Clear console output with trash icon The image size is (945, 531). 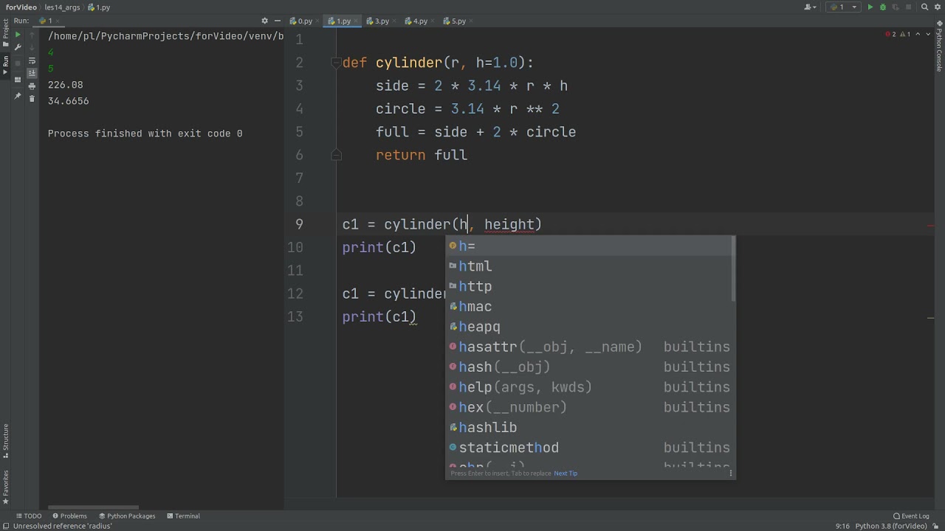pyautogui.click(x=32, y=98)
